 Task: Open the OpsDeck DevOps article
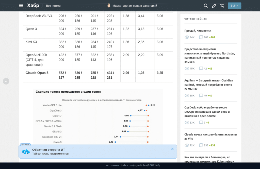(207, 112)
